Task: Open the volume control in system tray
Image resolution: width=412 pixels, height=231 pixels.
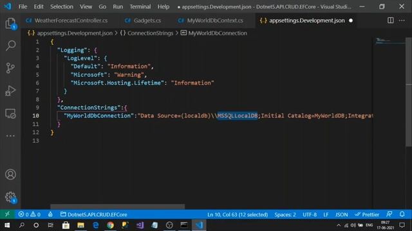Action: (353, 225)
